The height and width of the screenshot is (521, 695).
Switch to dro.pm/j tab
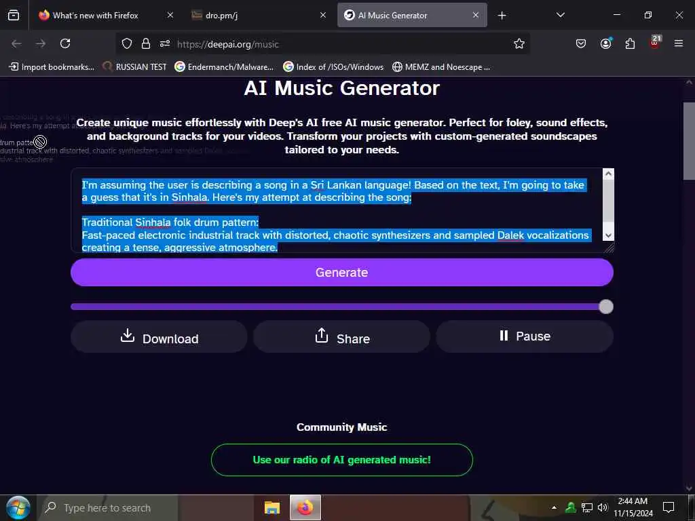(258, 16)
